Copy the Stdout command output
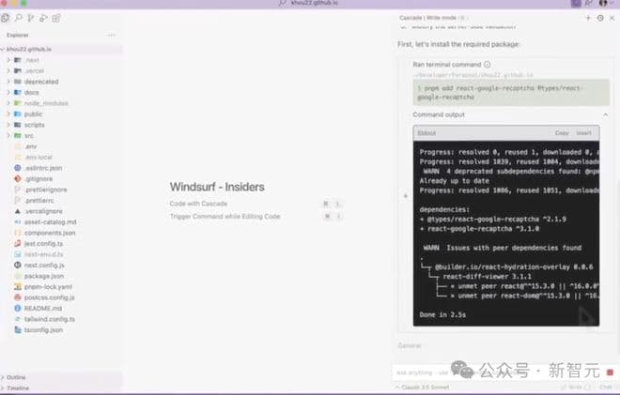This screenshot has height=395, width=620. pos(562,133)
